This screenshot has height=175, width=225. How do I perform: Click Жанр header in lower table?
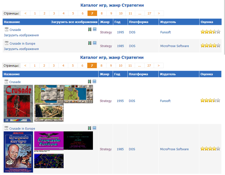(x=104, y=74)
